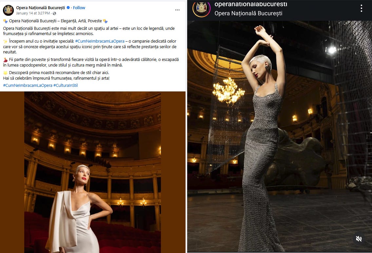Click the Instagram video of silver gown
This screenshot has width=372, height=253.
point(280,136)
